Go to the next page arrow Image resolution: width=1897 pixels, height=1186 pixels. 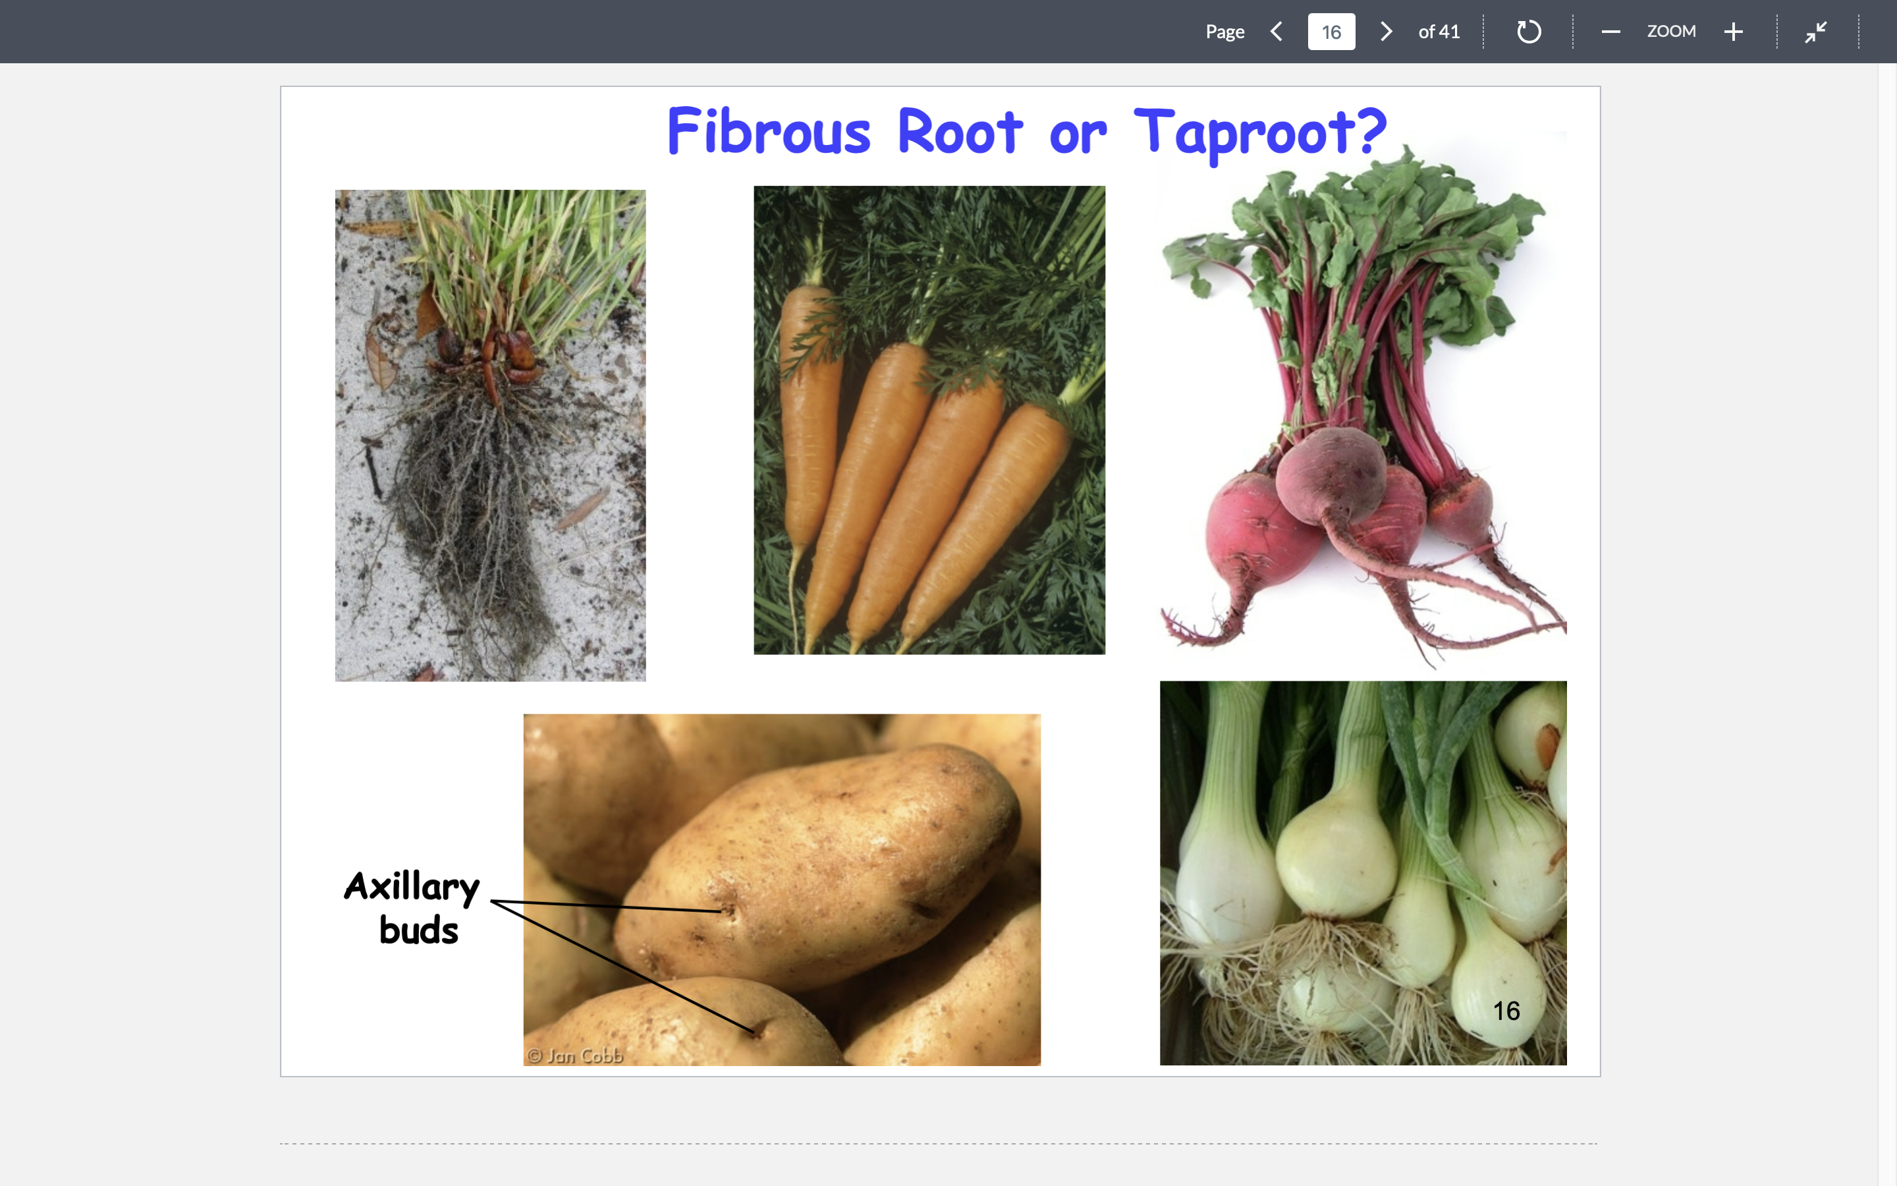coord(1386,32)
